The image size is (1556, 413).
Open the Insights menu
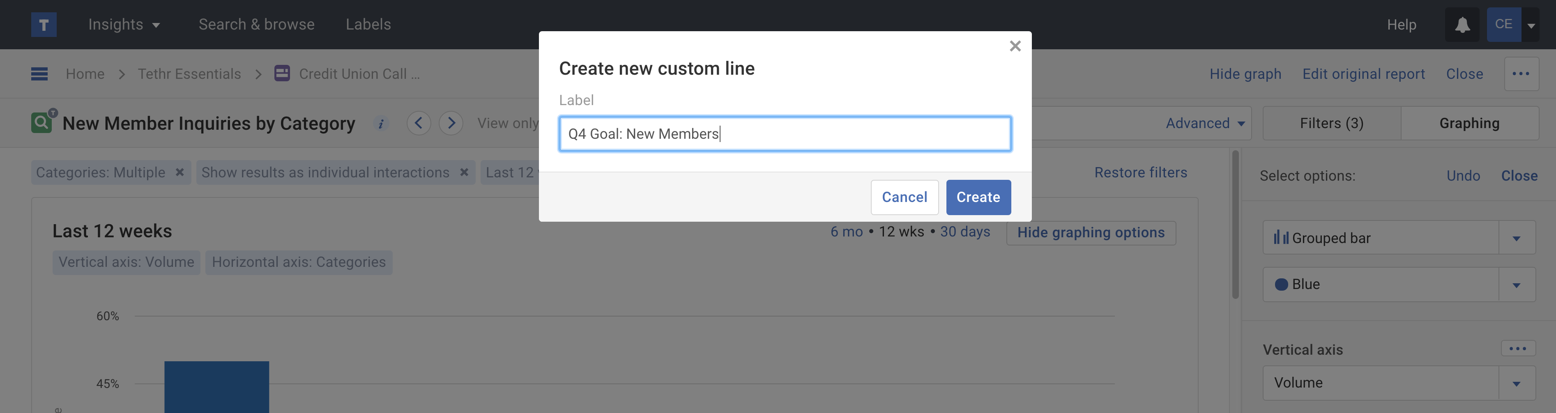point(124,25)
